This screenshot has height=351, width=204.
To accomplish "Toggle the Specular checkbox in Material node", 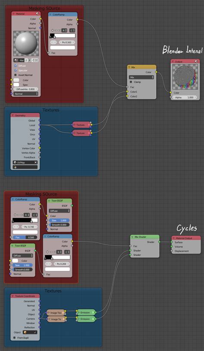I will point(15,70).
